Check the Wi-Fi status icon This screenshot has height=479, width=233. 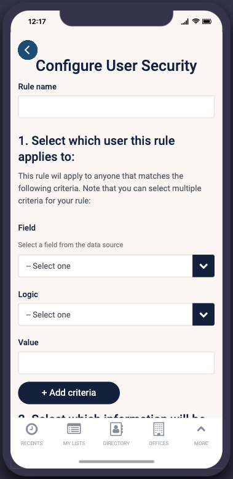click(x=196, y=22)
